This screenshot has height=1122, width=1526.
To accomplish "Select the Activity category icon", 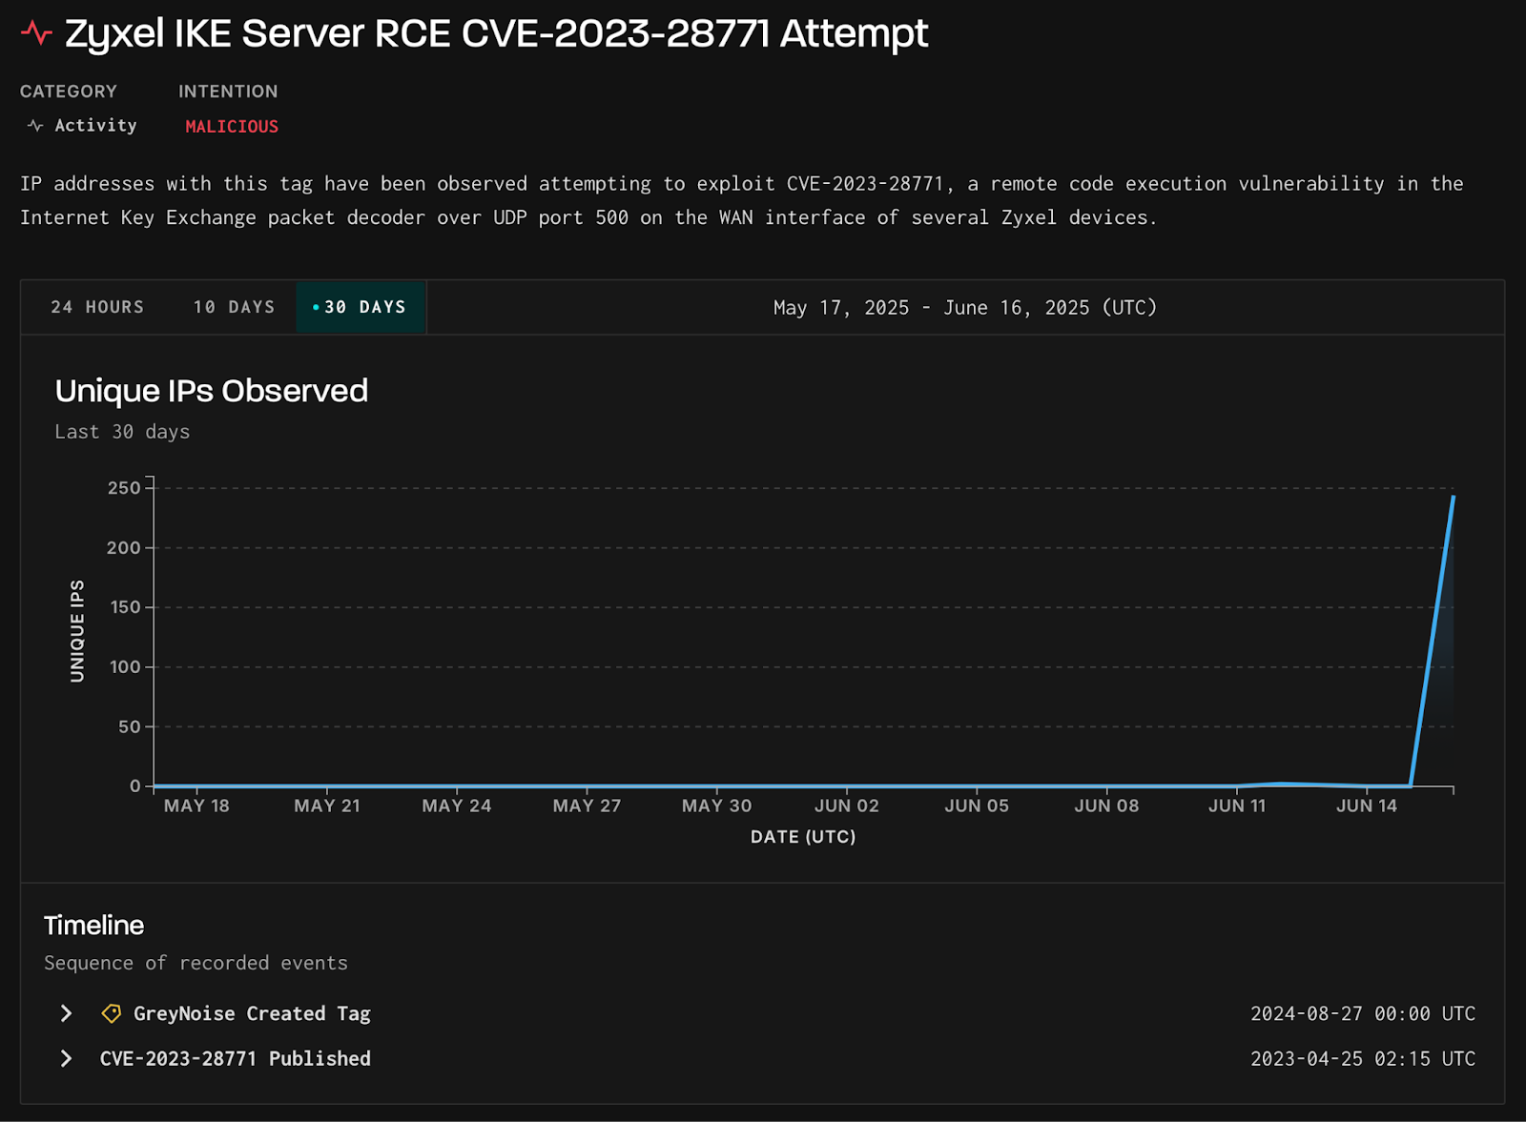I will click(34, 125).
